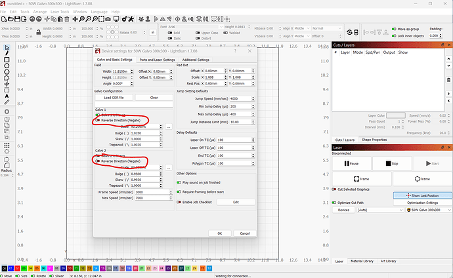Image resolution: width=453 pixels, height=278 pixels.
Task: Select the Offset Shapes tool
Action: pos(7,111)
